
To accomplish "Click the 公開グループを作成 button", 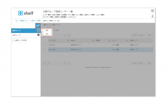I will (x=19, y=40).
